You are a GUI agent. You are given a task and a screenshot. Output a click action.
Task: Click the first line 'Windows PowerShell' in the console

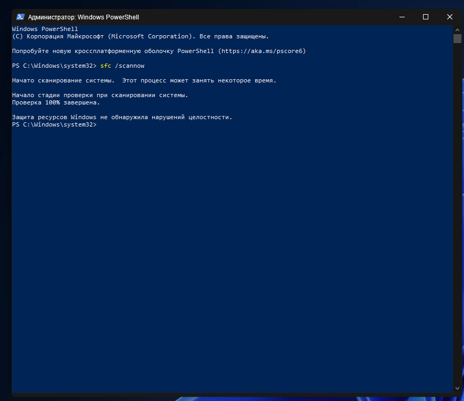(x=45, y=29)
